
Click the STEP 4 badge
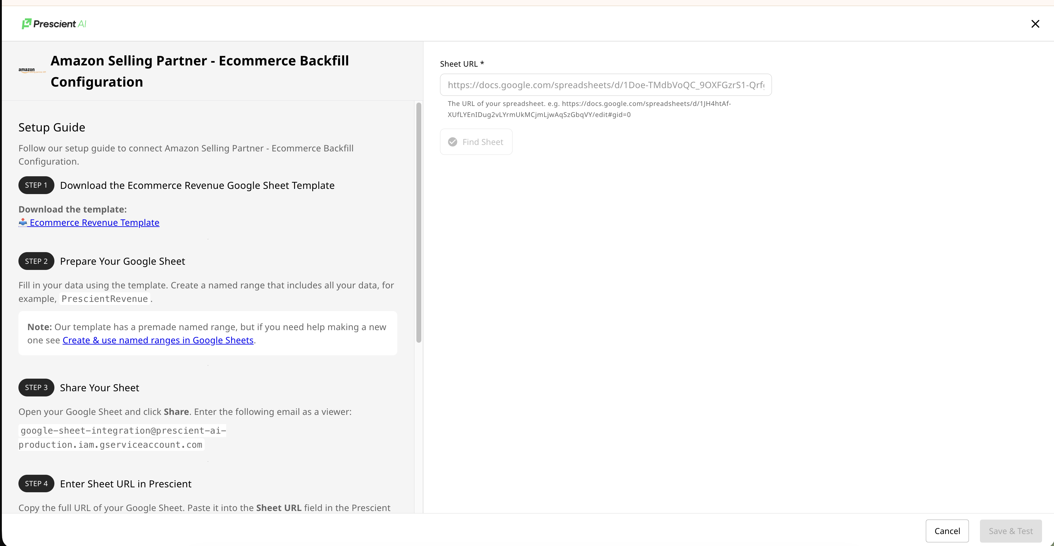point(36,483)
